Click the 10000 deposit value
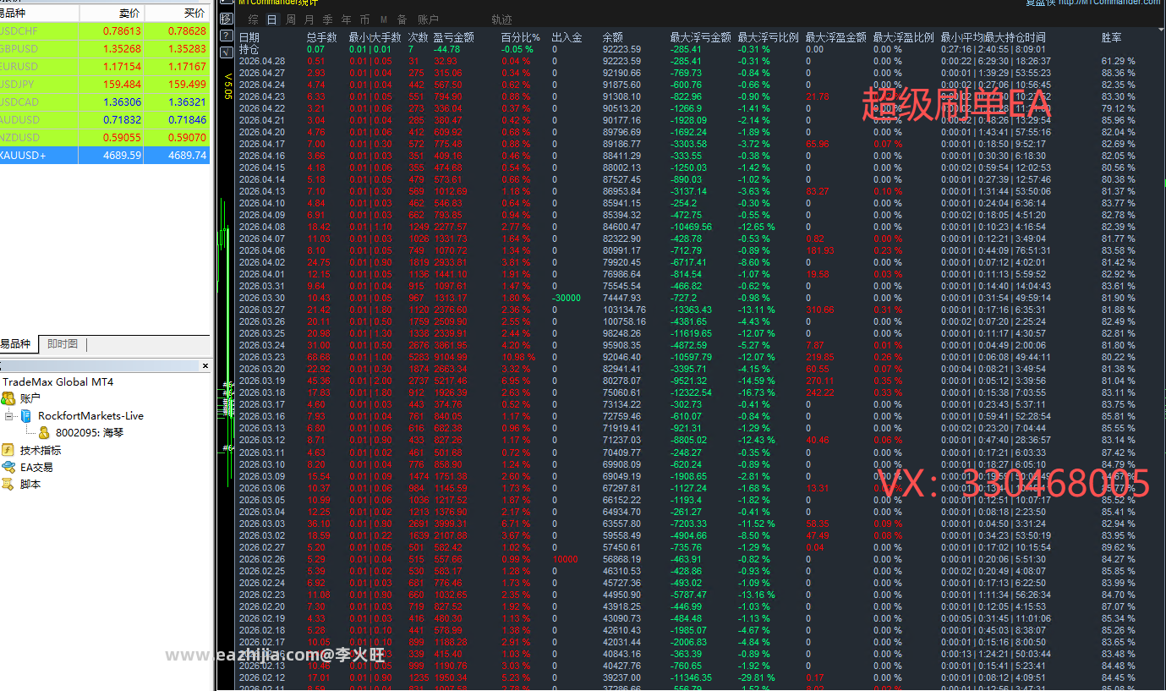The height and width of the screenshot is (691, 1166). [565, 559]
